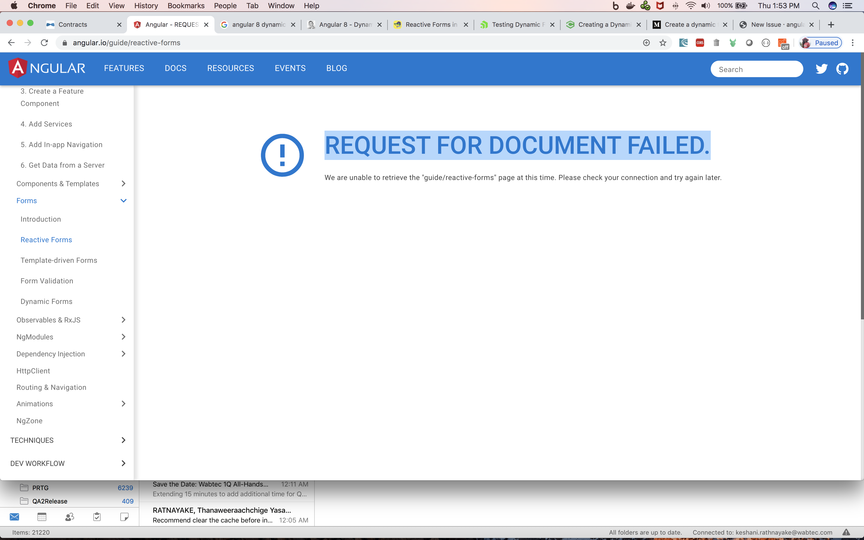
Task: Open the Bookmarks menu
Action: (x=186, y=6)
